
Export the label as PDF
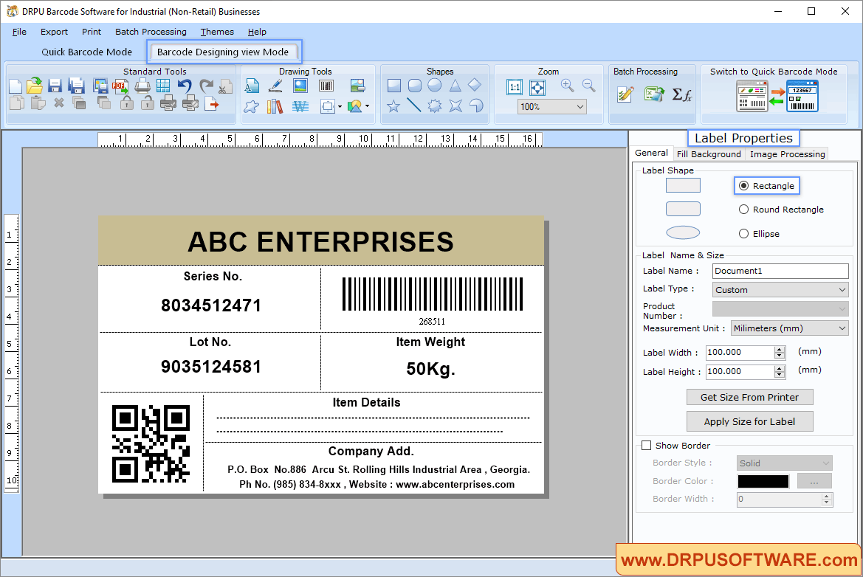tap(120, 86)
